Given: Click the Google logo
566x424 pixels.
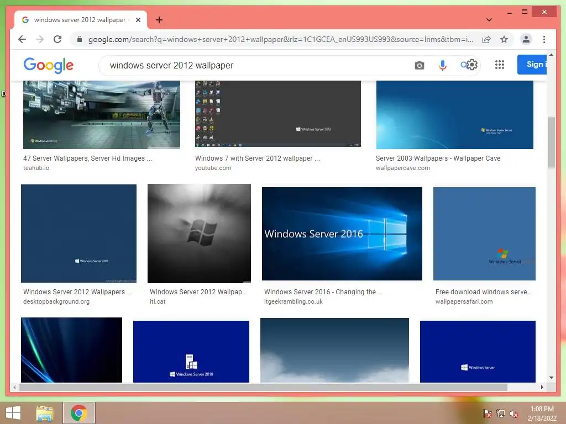Looking at the screenshot, I should tap(49, 65).
